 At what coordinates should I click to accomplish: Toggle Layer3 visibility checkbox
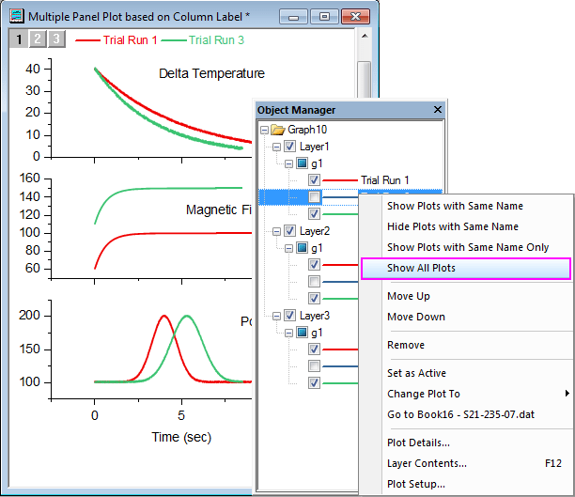(289, 315)
